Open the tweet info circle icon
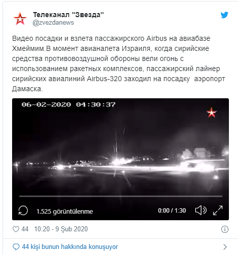The width and height of the screenshot is (238, 255). [225, 229]
